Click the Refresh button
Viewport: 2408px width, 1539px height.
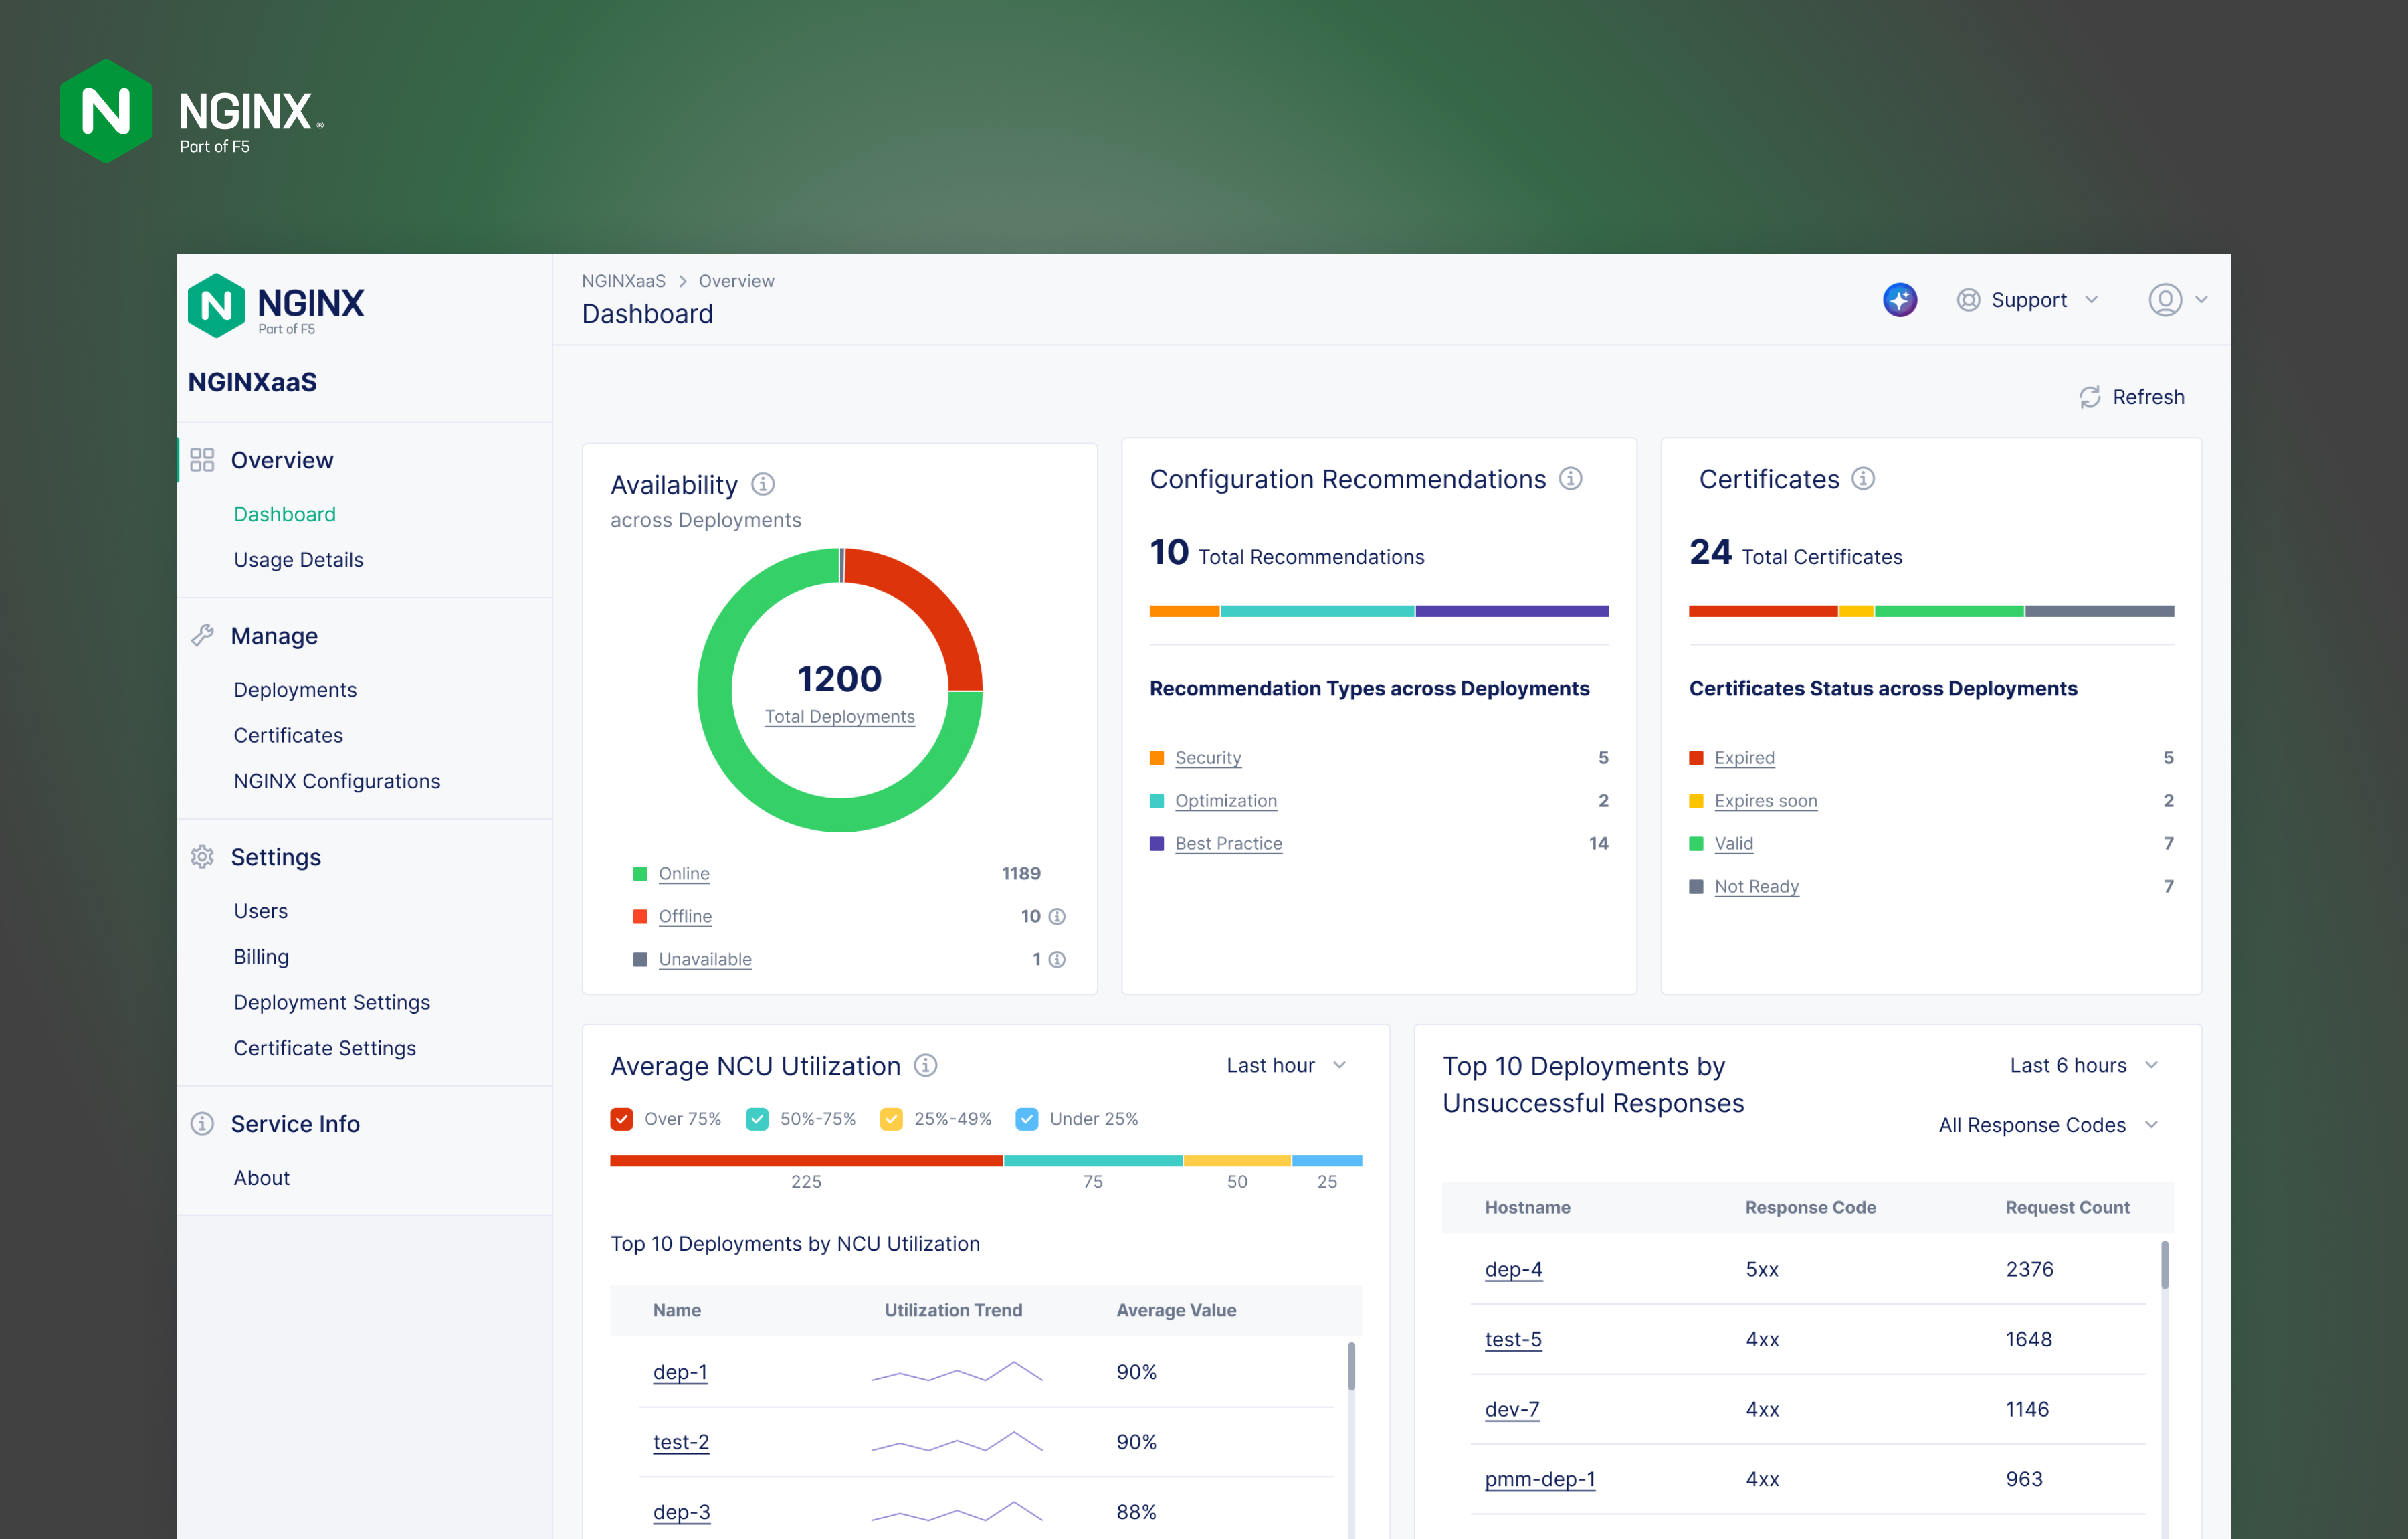[2133, 396]
